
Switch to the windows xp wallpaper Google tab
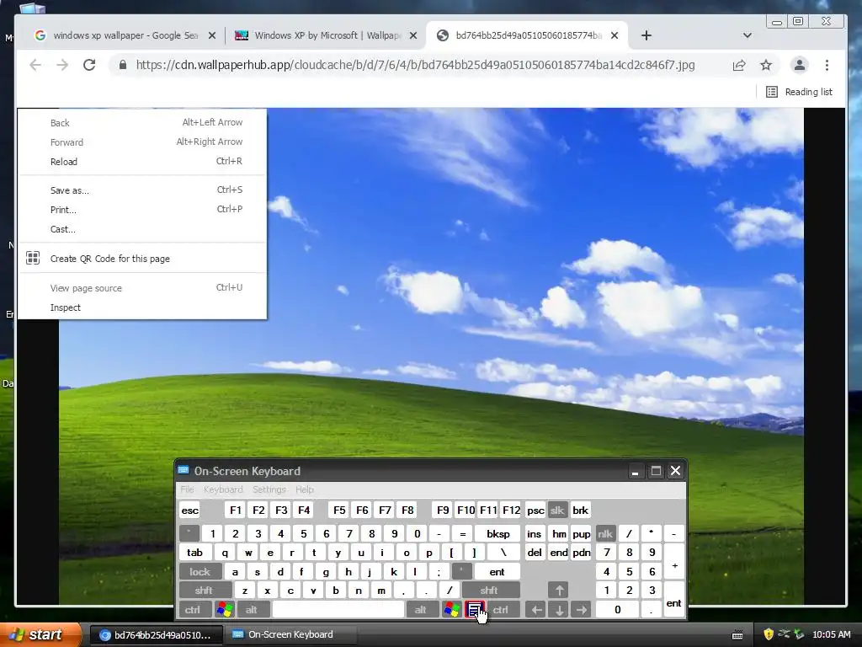(x=124, y=35)
